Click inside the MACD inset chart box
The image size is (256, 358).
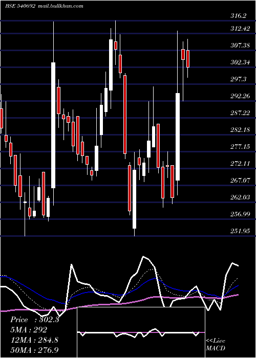click(141, 332)
